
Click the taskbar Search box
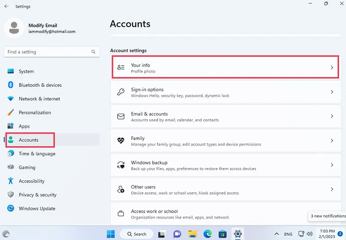point(136,234)
